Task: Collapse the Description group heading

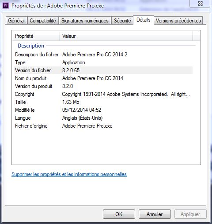Action: pyautogui.click(x=31, y=46)
